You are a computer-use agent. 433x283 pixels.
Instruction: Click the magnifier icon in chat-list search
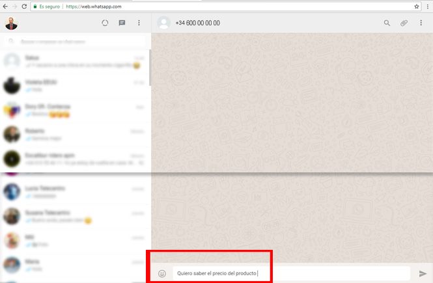coord(11,42)
